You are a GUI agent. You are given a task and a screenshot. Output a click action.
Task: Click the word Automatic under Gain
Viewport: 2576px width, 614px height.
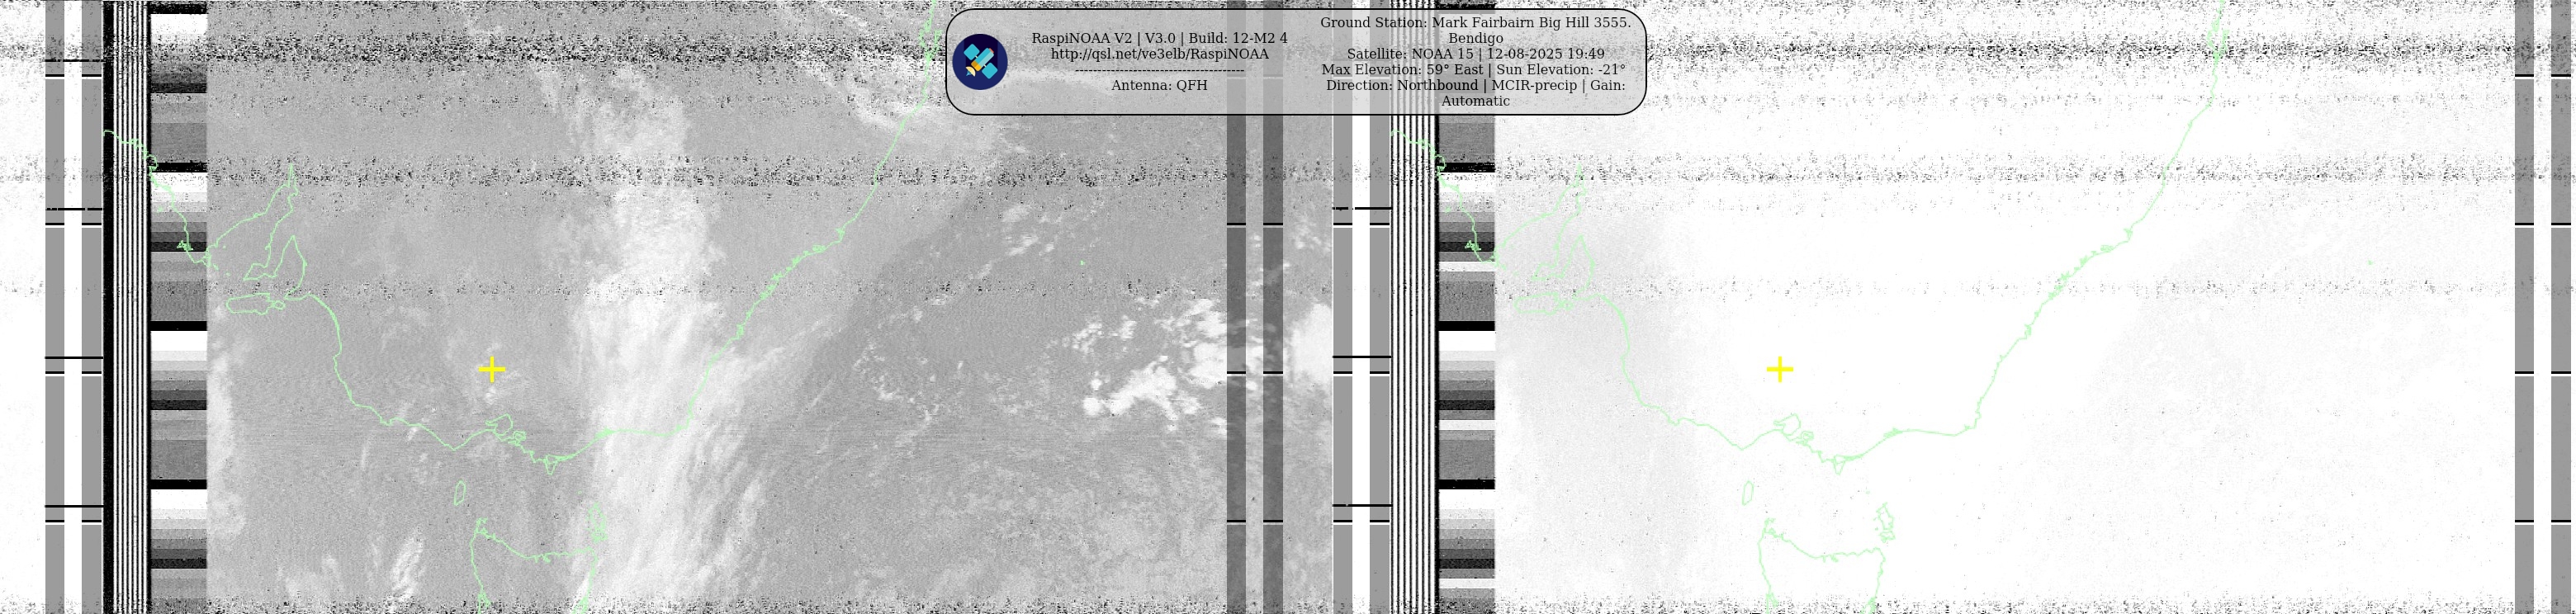point(1475,101)
